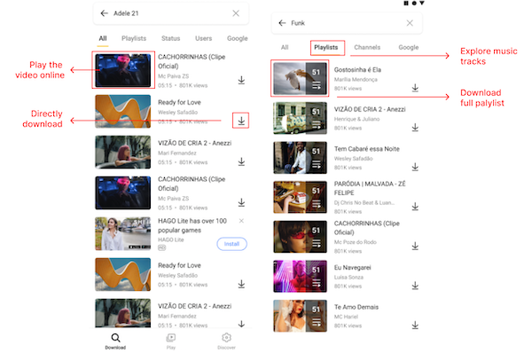Download the Te Amo Demais playlist

[415, 326]
